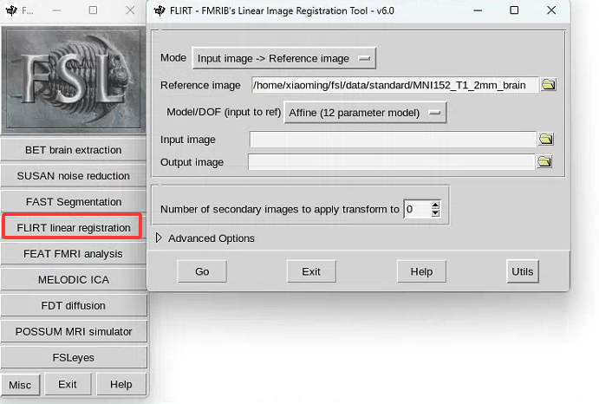This screenshot has height=404, width=599.
Task: Launch POSSUM MRI simulator
Action: pyautogui.click(x=74, y=332)
